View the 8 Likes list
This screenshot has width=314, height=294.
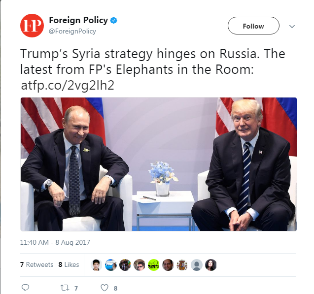coord(69,264)
